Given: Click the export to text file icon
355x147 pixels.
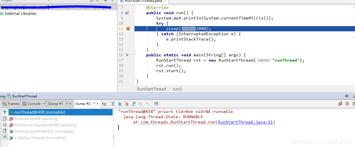Looking at the screenshot, I should (x=5, y=131).
